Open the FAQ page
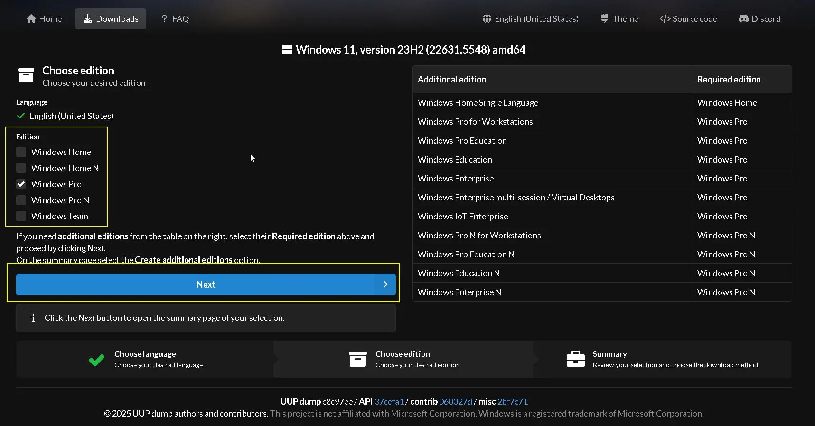The width and height of the screenshot is (815, 426). click(175, 18)
